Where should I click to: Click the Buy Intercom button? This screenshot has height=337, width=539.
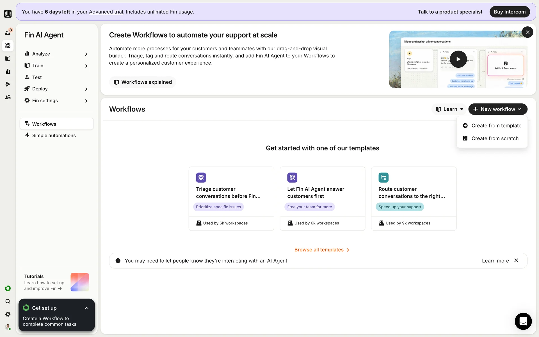click(509, 12)
